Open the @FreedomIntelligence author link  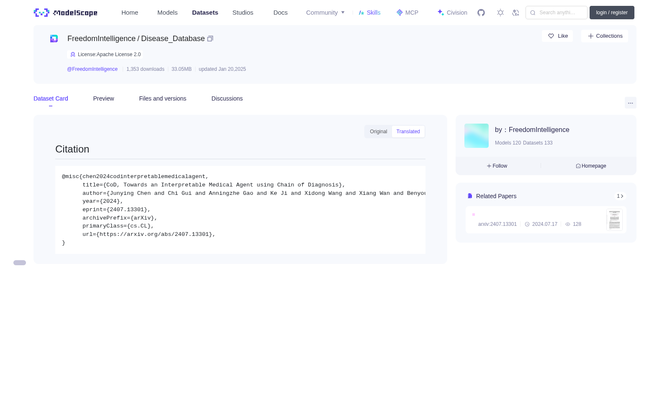pyautogui.click(x=92, y=69)
